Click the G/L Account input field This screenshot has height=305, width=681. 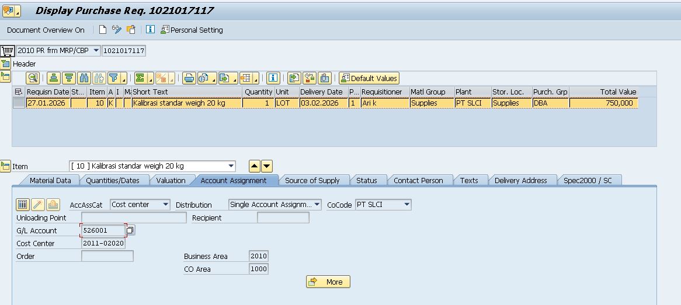[x=103, y=230]
